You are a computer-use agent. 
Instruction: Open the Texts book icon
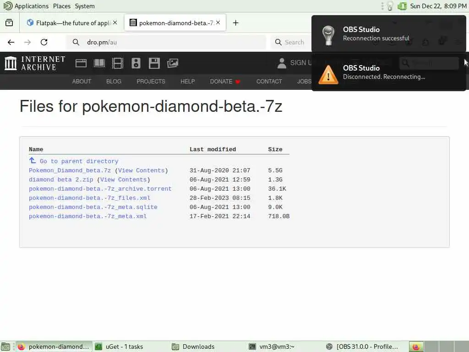[99, 63]
